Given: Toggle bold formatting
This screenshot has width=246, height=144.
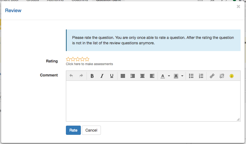Looking at the screenshot, I should pos(92,76).
